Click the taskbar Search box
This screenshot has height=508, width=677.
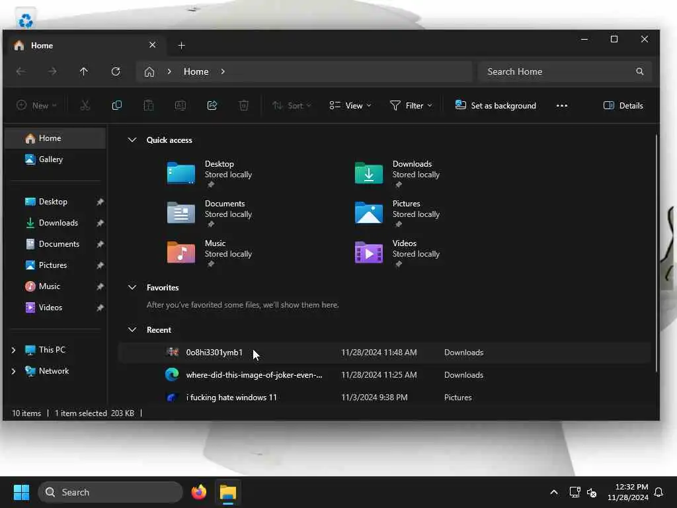[x=110, y=492]
